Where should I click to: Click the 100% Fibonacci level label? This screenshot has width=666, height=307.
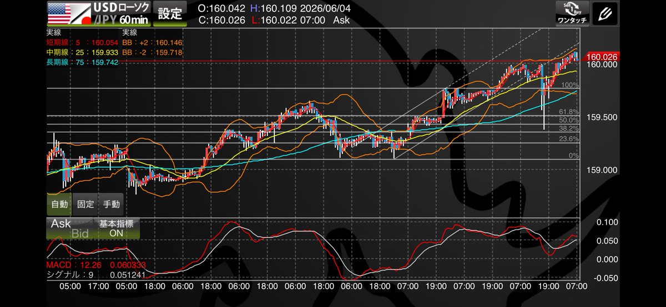[570, 85]
